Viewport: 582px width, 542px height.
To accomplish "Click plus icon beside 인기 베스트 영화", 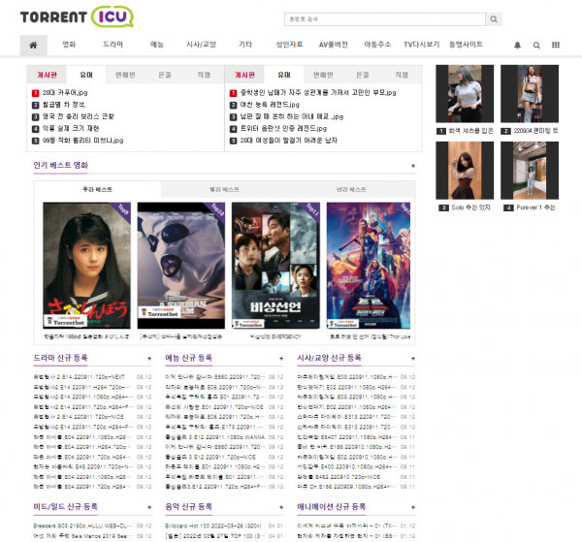I will [x=413, y=166].
